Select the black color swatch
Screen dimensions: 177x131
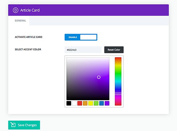(x=69, y=103)
